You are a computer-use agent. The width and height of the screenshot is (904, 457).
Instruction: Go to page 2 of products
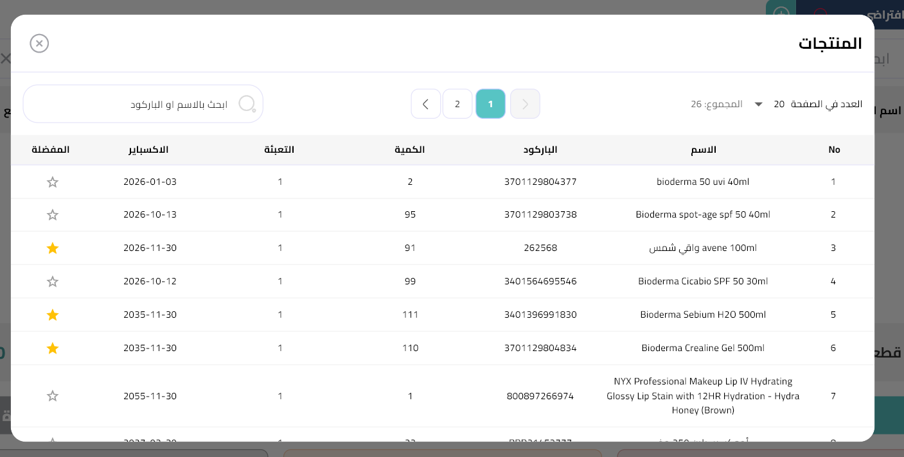click(457, 104)
